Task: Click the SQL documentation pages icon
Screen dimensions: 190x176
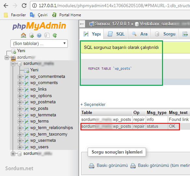Action: [47, 36]
